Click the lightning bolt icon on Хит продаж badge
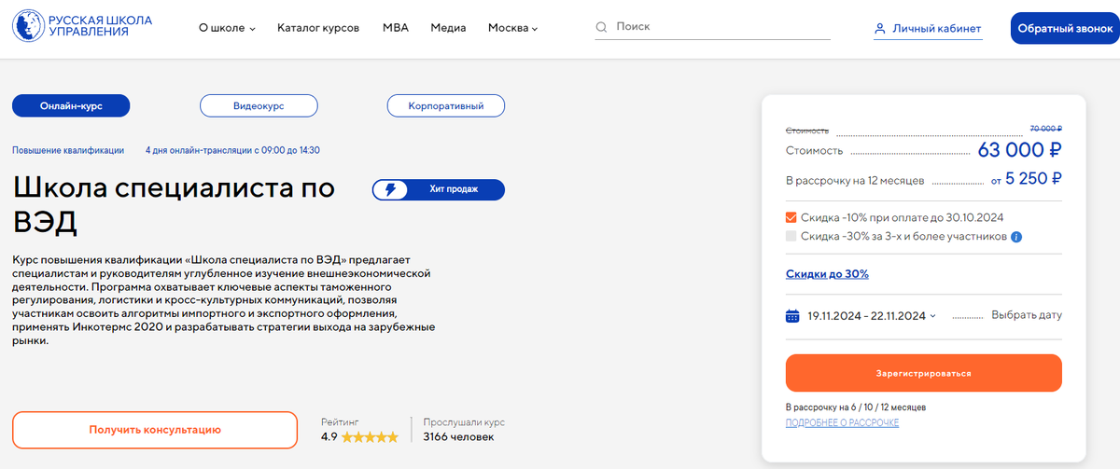 391,189
